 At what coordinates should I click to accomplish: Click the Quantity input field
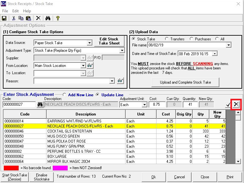pyautogui.click(x=190, y=105)
